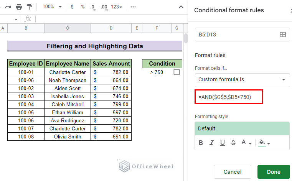Viewport: 292px width, 181px height.
Task: Click the vertical sheet scrollbar
Action: point(186,38)
